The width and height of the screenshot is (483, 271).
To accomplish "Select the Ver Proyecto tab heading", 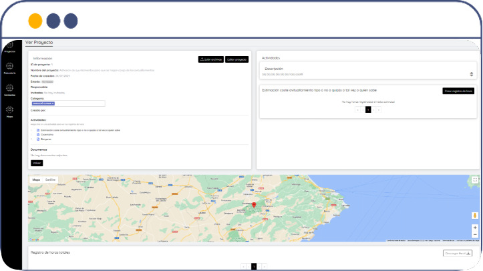I will pyautogui.click(x=39, y=43).
